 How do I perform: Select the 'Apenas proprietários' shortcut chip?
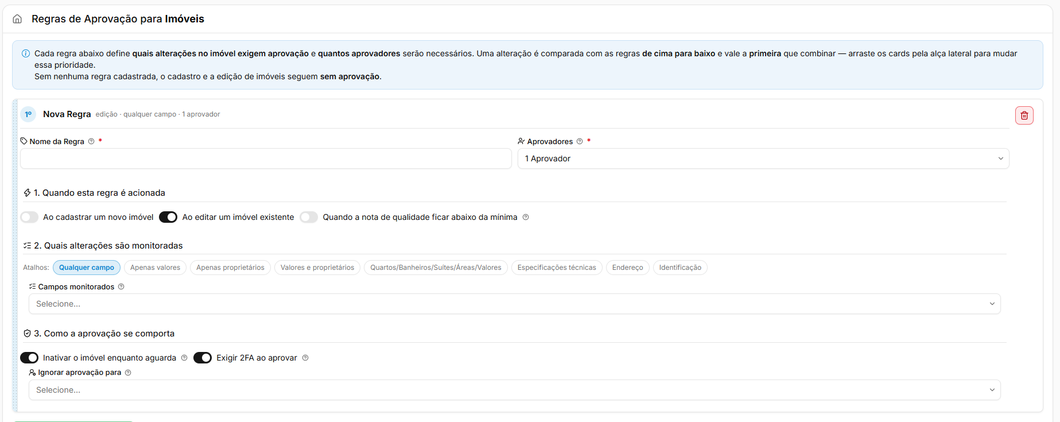point(230,268)
